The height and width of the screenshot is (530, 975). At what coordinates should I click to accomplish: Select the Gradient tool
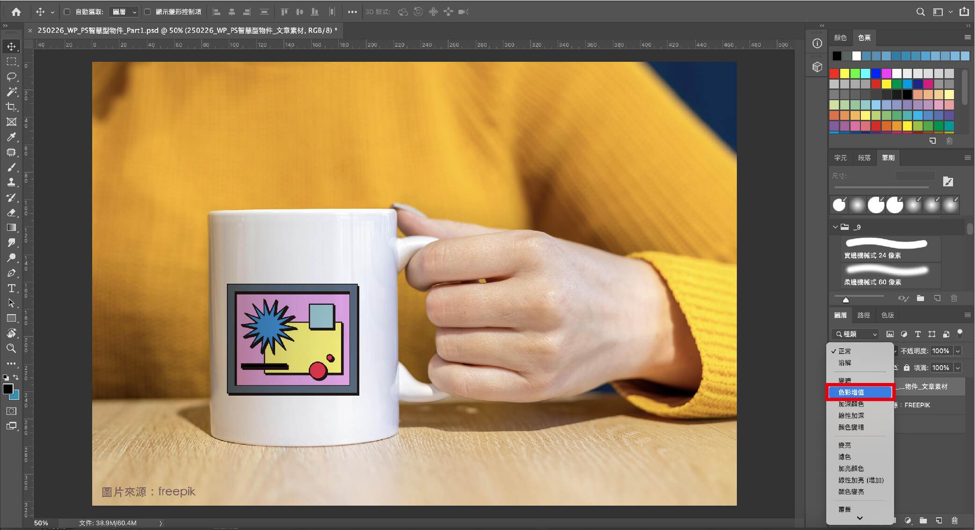click(11, 228)
